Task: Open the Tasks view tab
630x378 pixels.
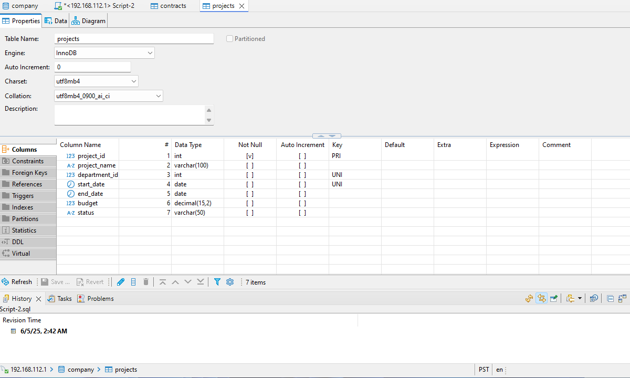Action: tap(59, 298)
